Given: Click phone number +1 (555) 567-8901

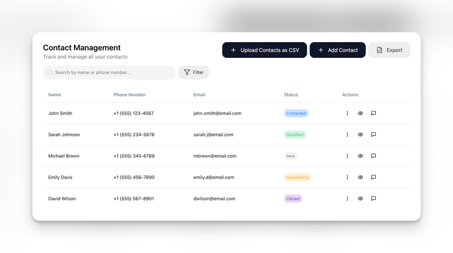Looking at the screenshot, I should click(133, 198).
